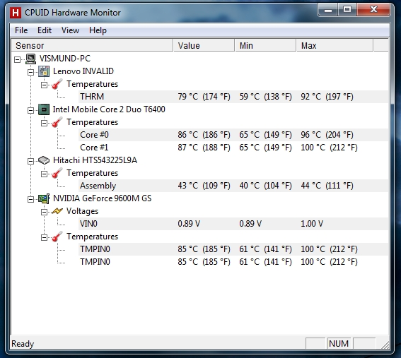Maximize the Hardware Monitor window

point(347,10)
